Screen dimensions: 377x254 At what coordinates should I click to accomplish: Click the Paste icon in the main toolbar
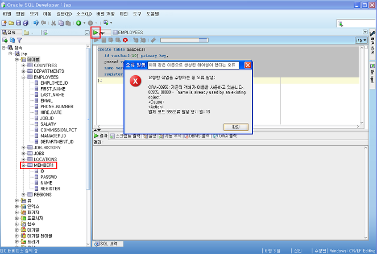(x=68, y=23)
